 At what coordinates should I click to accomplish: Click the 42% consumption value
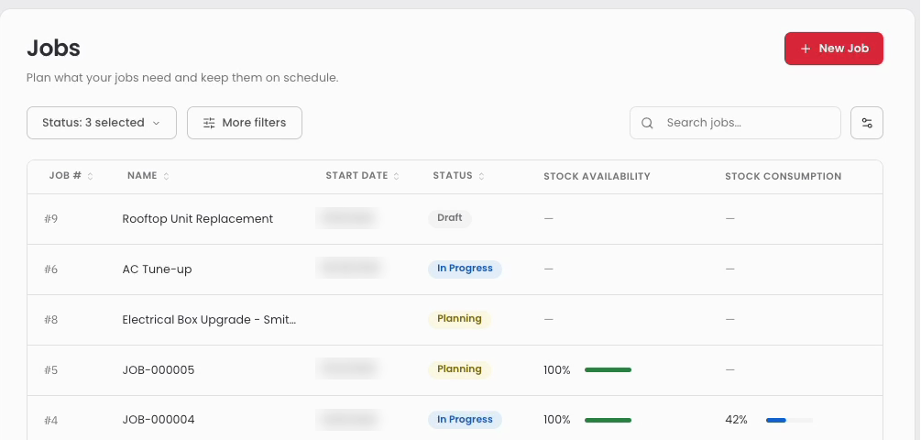(x=736, y=420)
